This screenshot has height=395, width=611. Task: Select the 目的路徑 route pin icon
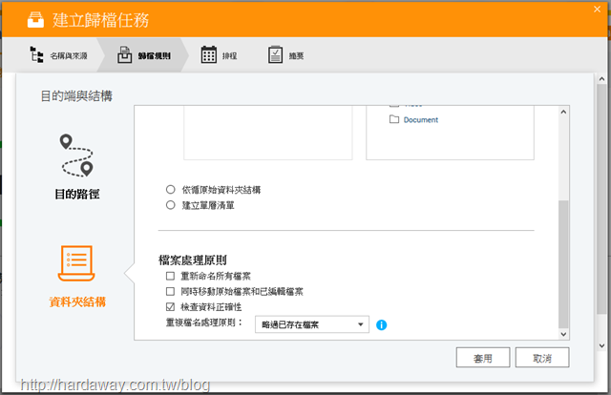76,156
